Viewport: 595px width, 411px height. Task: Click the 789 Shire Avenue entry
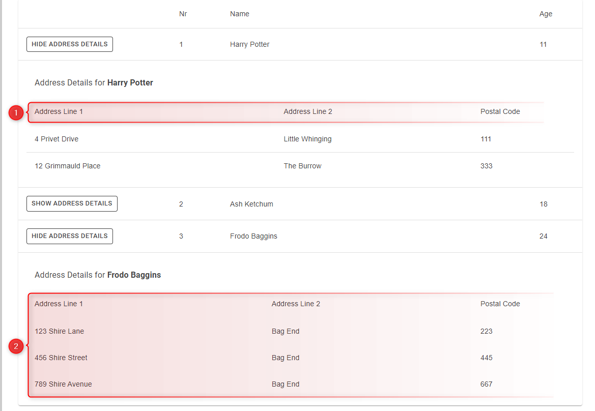pos(62,384)
